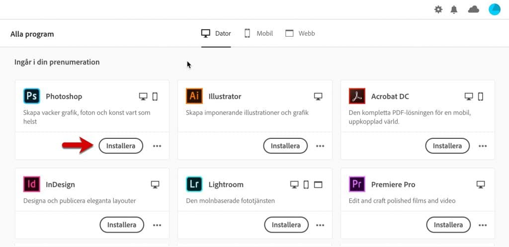The height and width of the screenshot is (247, 509).
Task: Click the Acrobat DC app icon
Action: (x=357, y=96)
